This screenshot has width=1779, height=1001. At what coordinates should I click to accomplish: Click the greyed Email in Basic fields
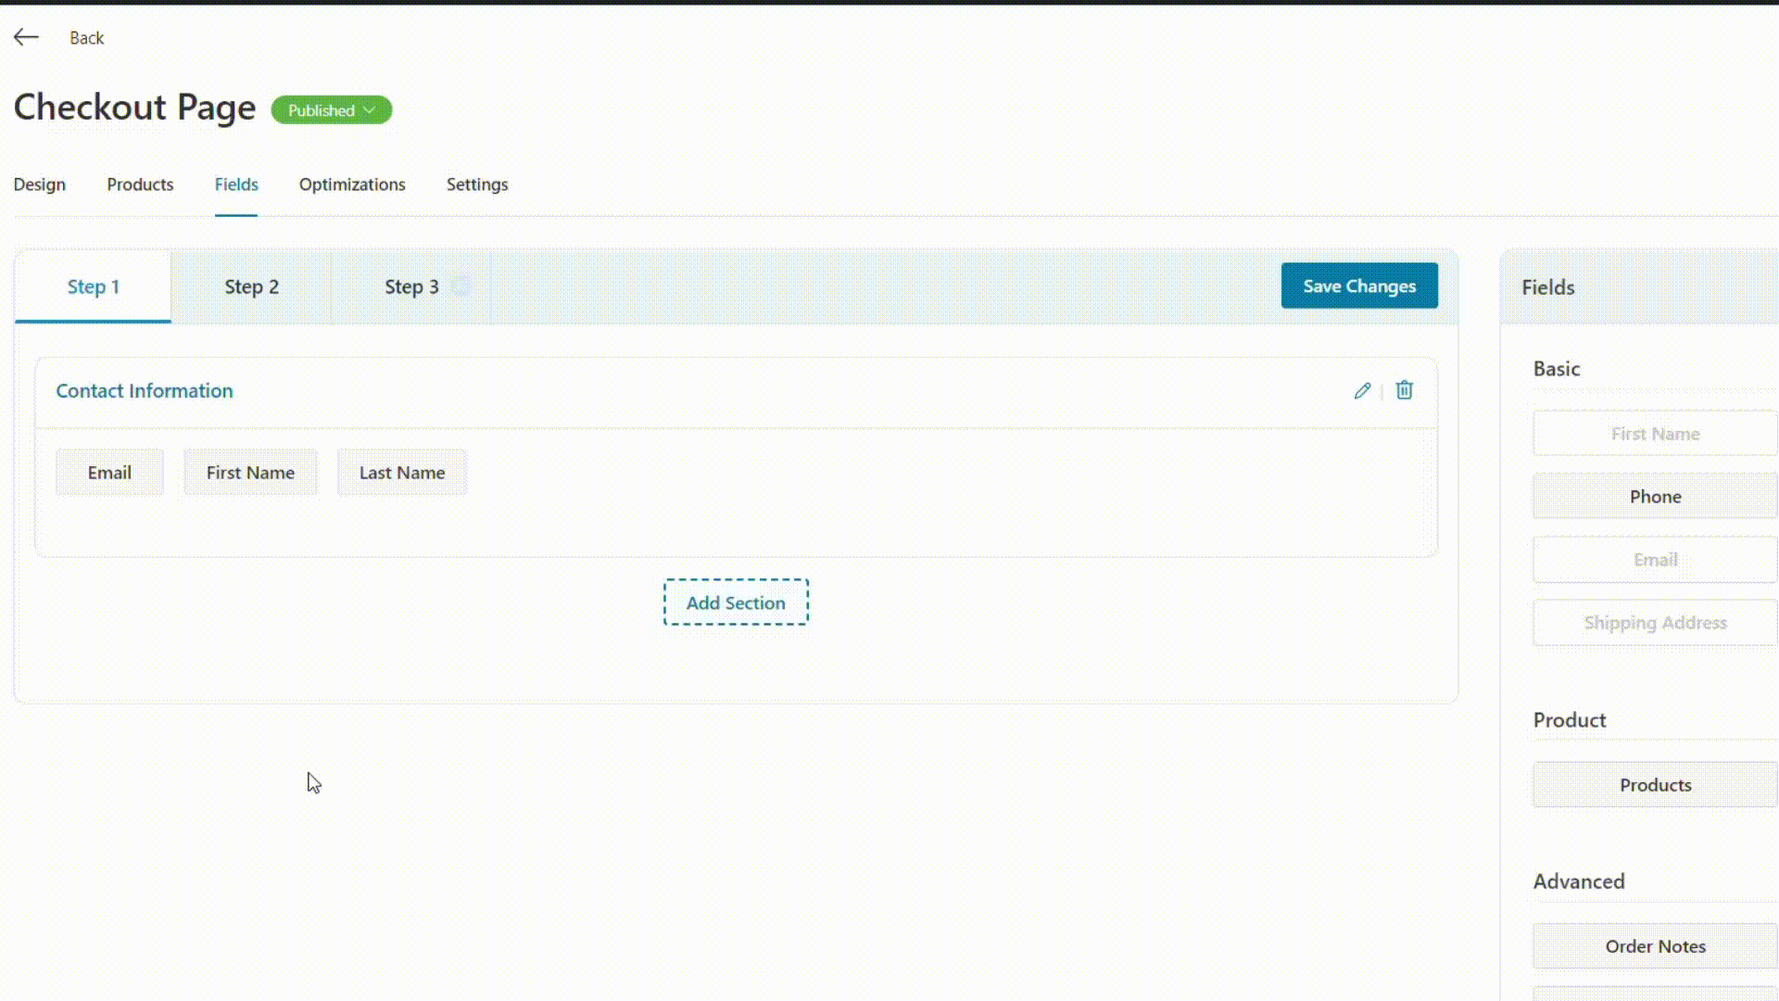click(x=1655, y=560)
